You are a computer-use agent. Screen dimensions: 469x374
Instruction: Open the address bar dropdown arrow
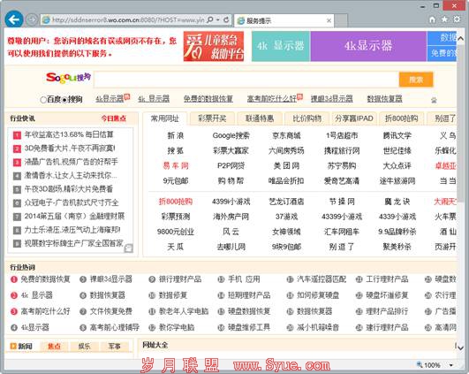click(218, 20)
